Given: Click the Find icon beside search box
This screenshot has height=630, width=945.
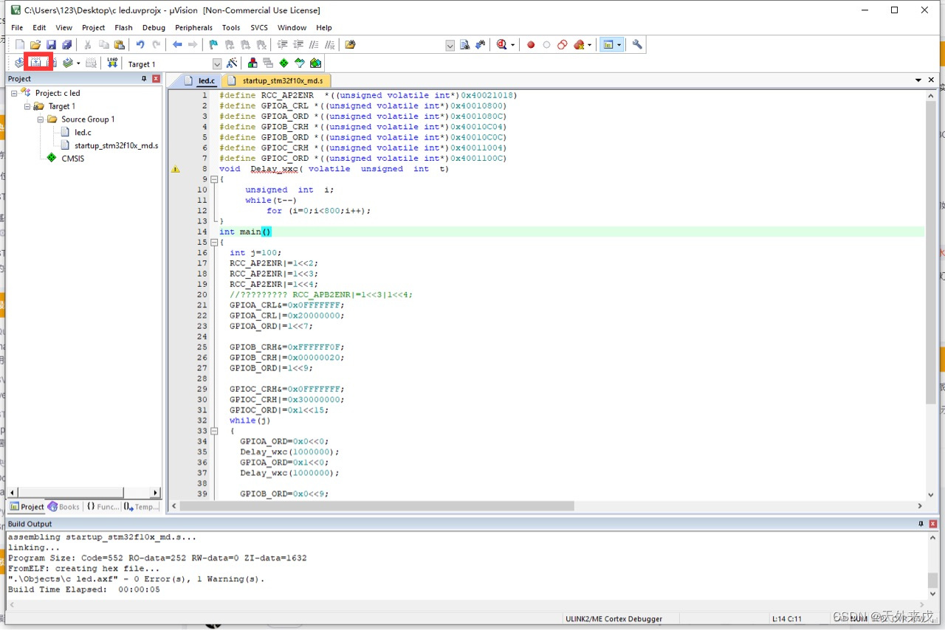Looking at the screenshot, I should (x=465, y=45).
